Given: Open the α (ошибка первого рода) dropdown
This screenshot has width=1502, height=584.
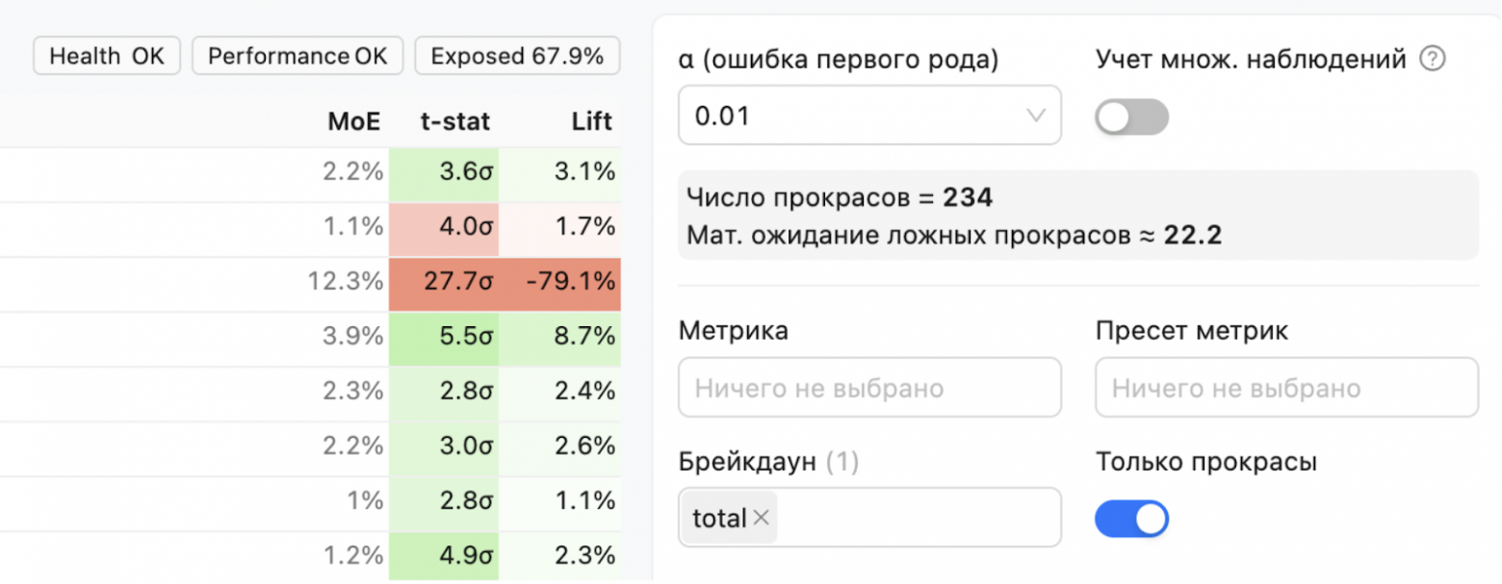Looking at the screenshot, I should (869, 115).
